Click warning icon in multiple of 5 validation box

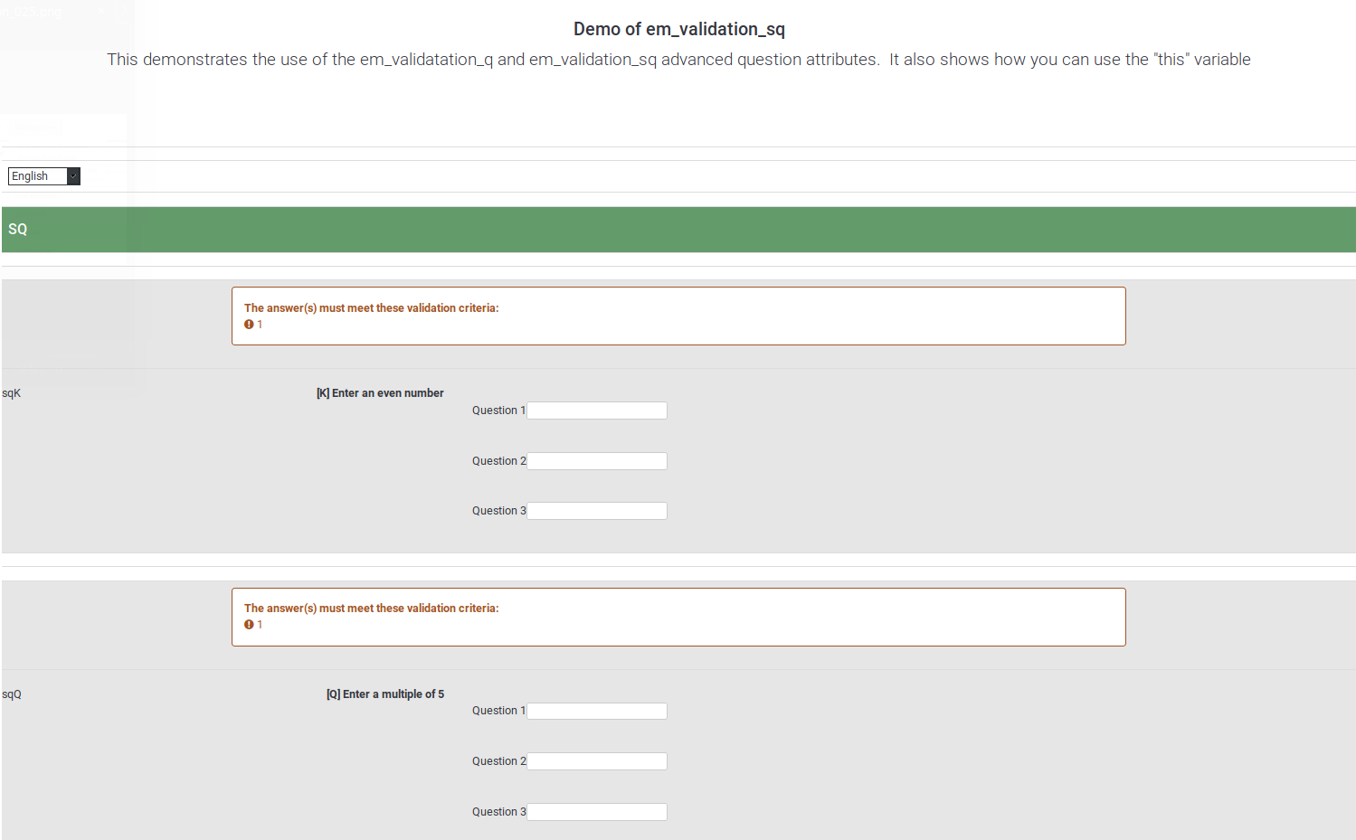point(249,625)
